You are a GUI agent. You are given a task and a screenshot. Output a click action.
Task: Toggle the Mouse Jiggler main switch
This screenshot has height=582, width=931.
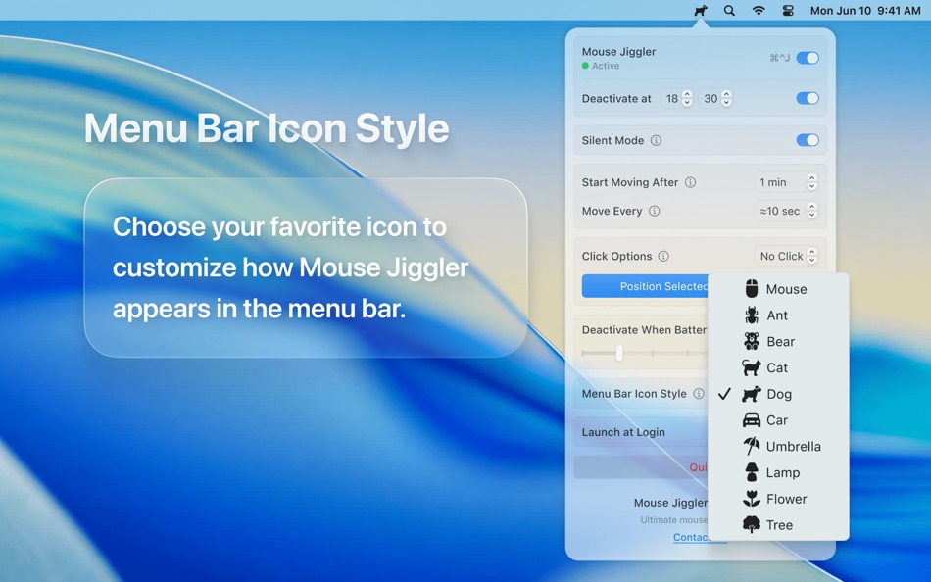coord(808,58)
